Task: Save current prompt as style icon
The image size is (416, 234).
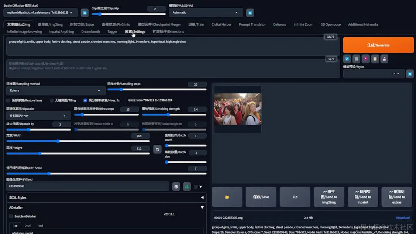Action: pyautogui.click(x=384, y=59)
